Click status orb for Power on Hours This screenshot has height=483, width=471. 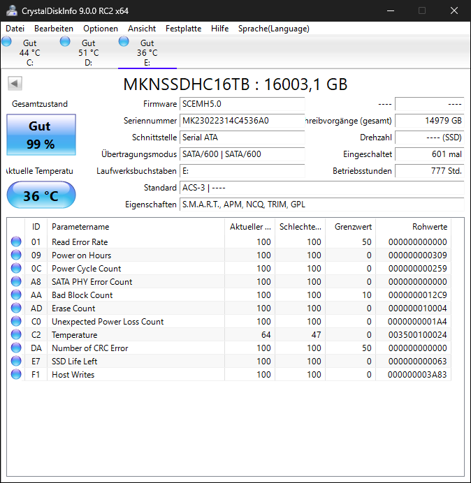(x=16, y=255)
